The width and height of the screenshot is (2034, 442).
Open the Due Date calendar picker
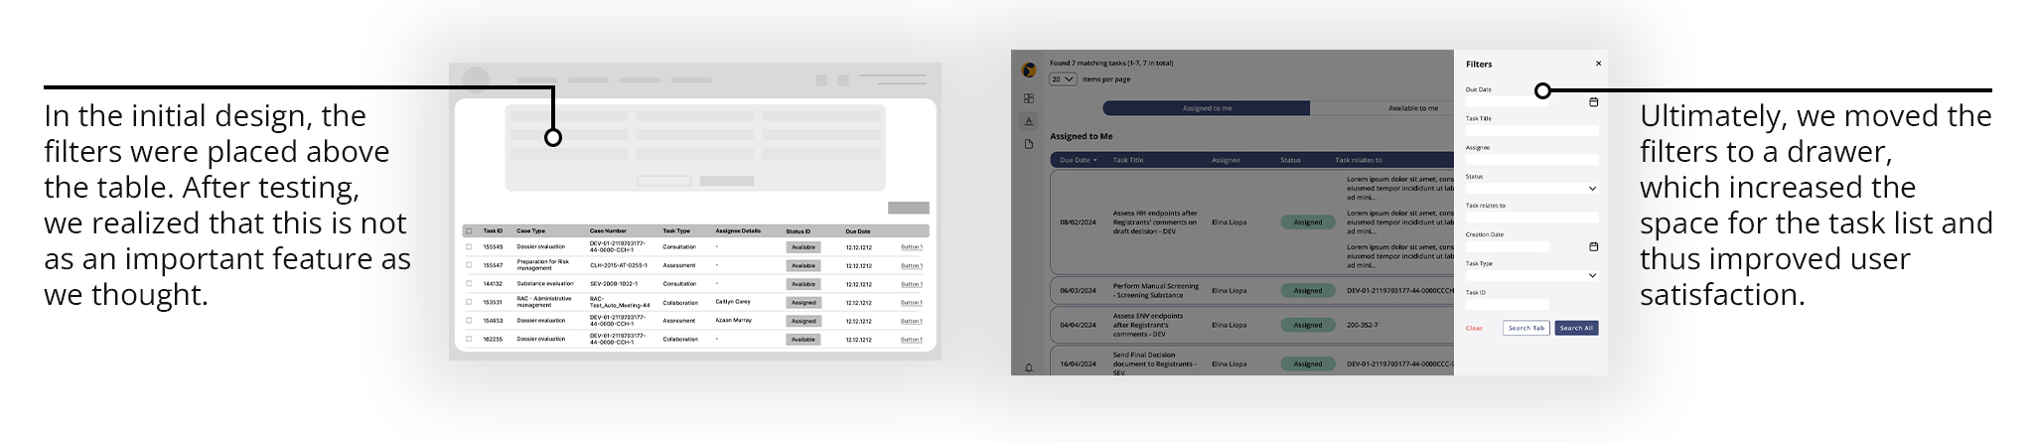coord(1593,102)
